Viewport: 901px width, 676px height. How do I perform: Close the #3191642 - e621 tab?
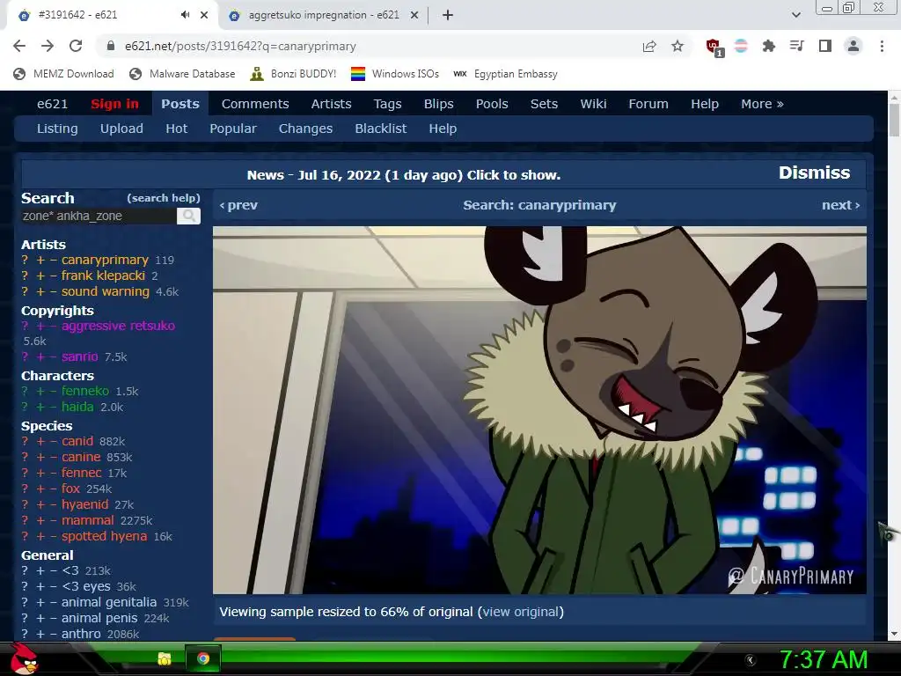204,15
